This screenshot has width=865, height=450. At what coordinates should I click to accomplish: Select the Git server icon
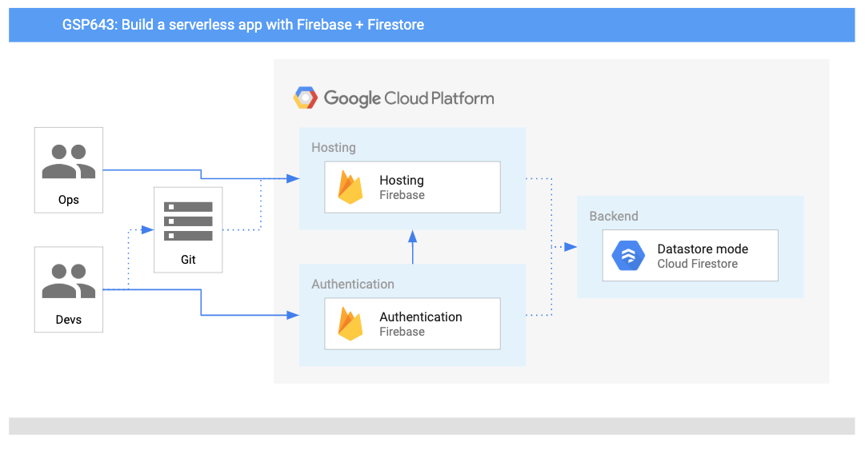188,221
